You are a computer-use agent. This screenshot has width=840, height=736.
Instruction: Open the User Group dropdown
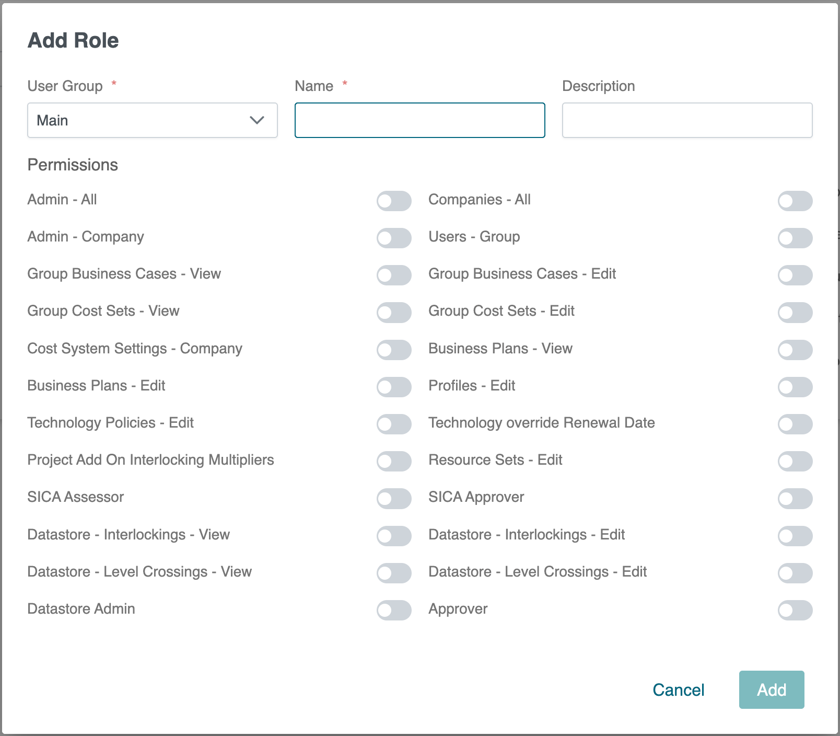pyautogui.click(x=152, y=120)
